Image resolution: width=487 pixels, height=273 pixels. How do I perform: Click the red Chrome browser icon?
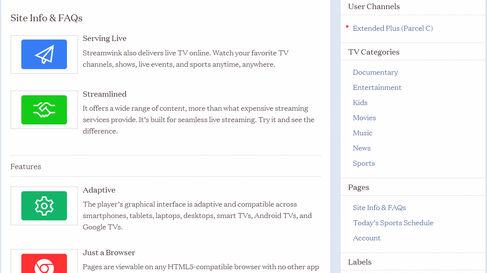point(44,264)
